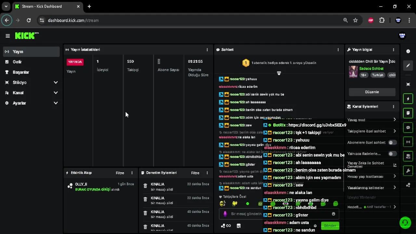Go back in the browser
This screenshot has height=234, width=416.
7,20
